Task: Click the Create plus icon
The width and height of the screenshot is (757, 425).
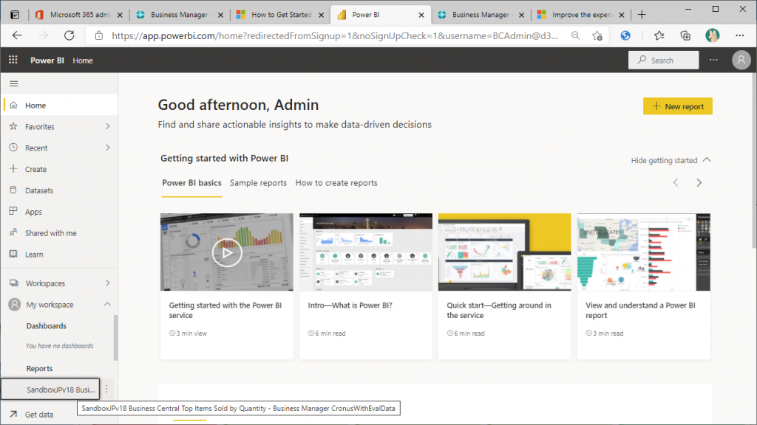Action: pos(13,169)
